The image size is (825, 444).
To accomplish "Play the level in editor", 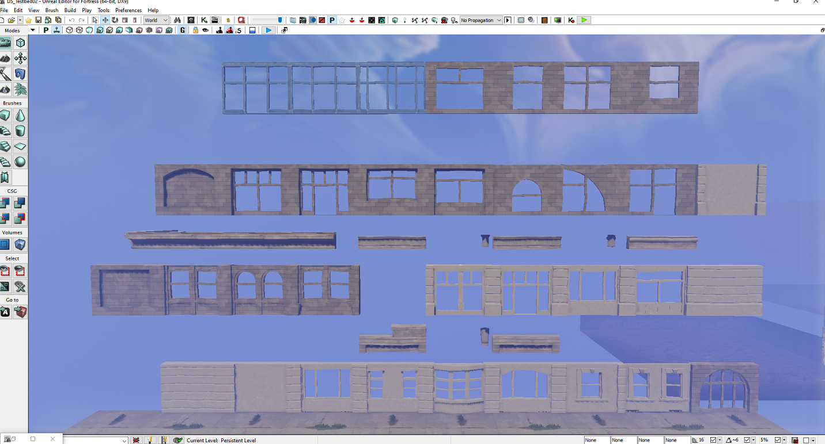I will 584,20.
